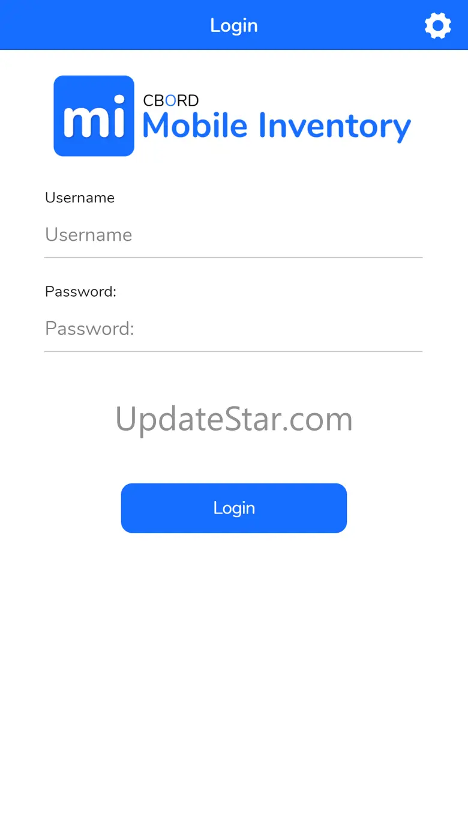
Task: Click the blue "mi" app logo
Action: pos(94,116)
